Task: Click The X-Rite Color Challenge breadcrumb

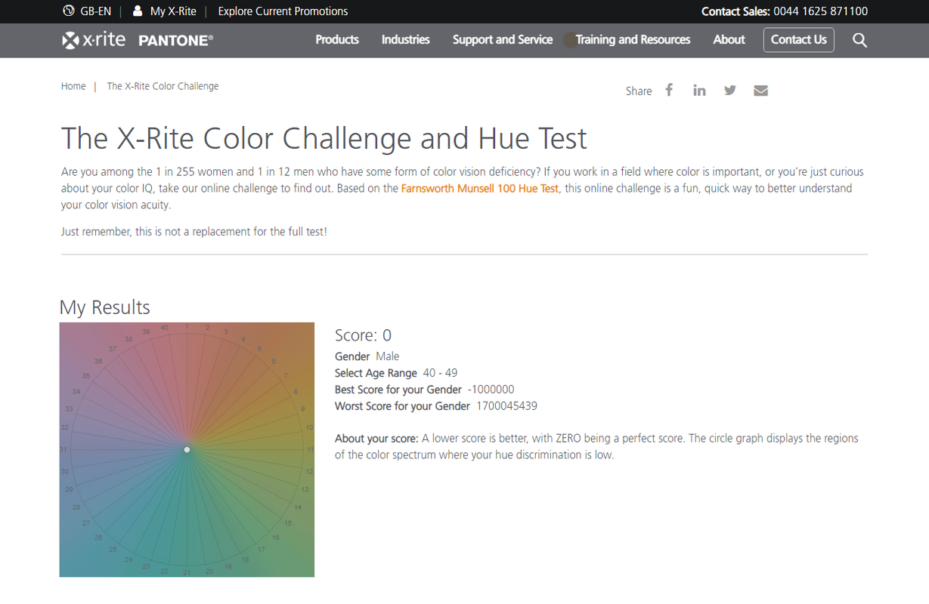Action: 163,86
